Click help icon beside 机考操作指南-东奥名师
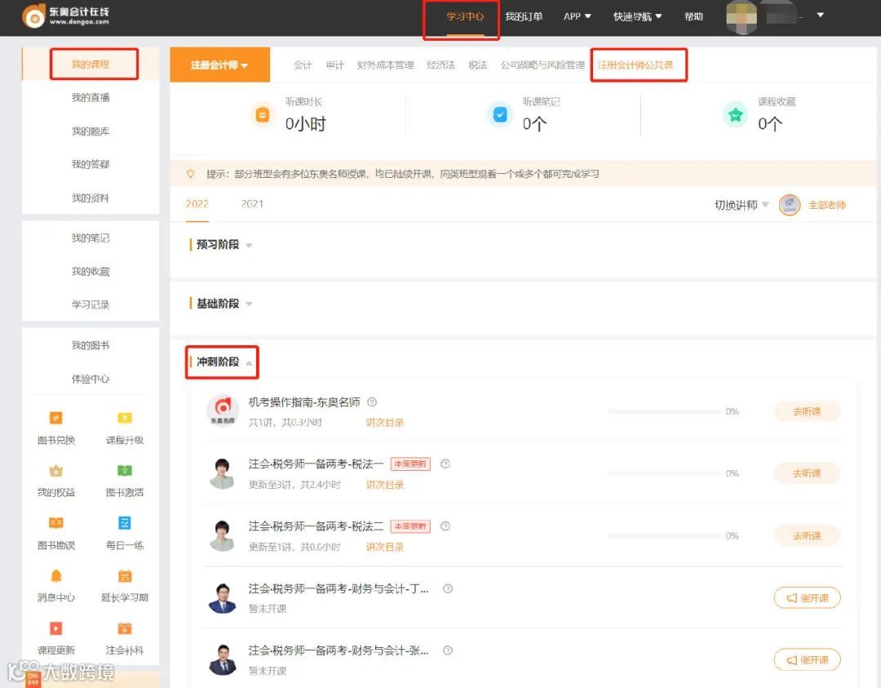Viewport: 881px width, 688px height. (372, 402)
